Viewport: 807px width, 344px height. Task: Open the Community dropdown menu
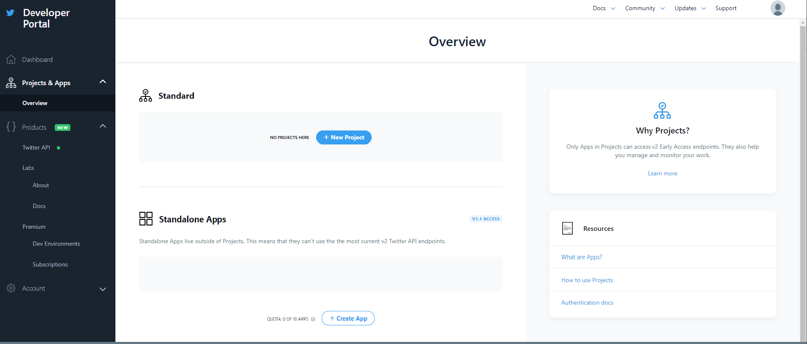[645, 8]
